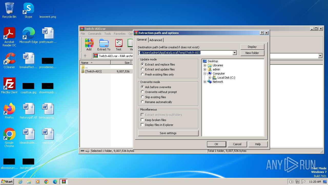Enable Display files in Explorer checkbox
Image resolution: width=328 pixels, height=185 pixels.
point(142,125)
